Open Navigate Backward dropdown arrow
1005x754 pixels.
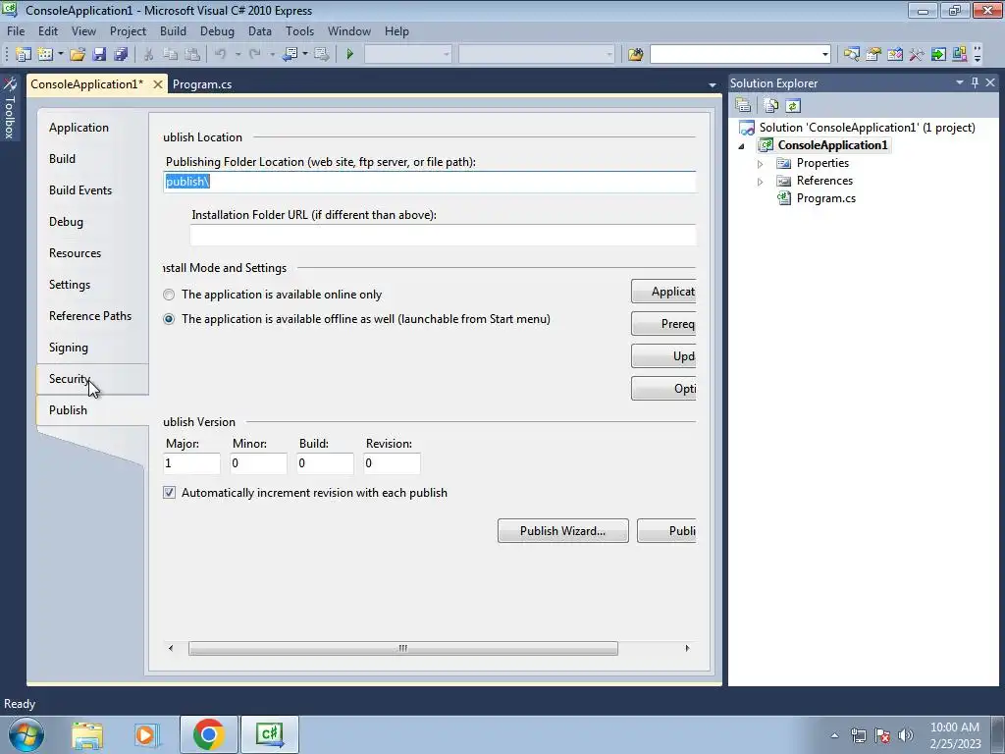[305, 54]
